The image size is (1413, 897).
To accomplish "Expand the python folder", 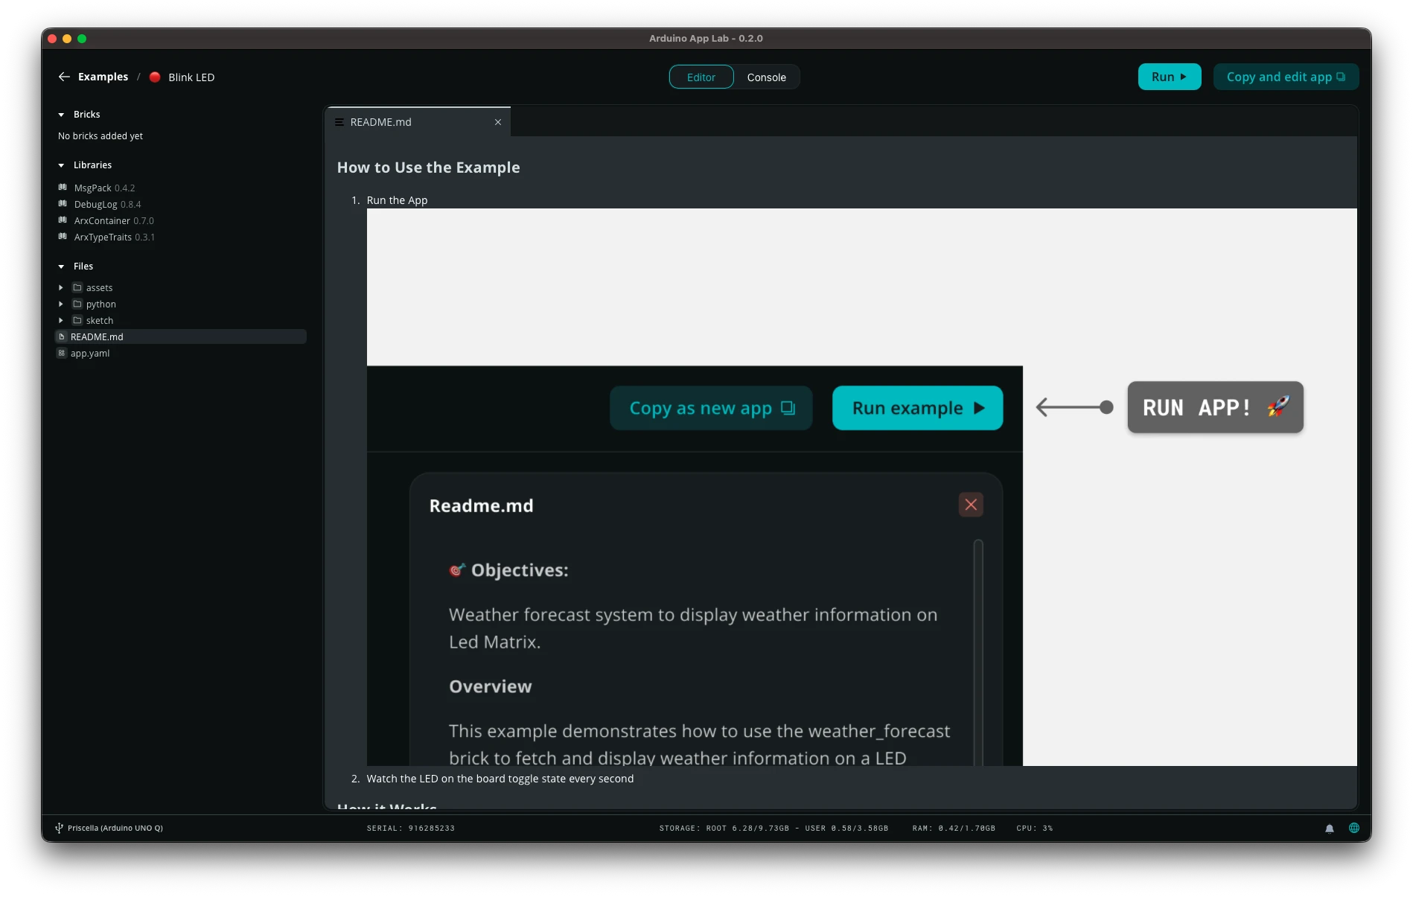I will (x=60, y=304).
